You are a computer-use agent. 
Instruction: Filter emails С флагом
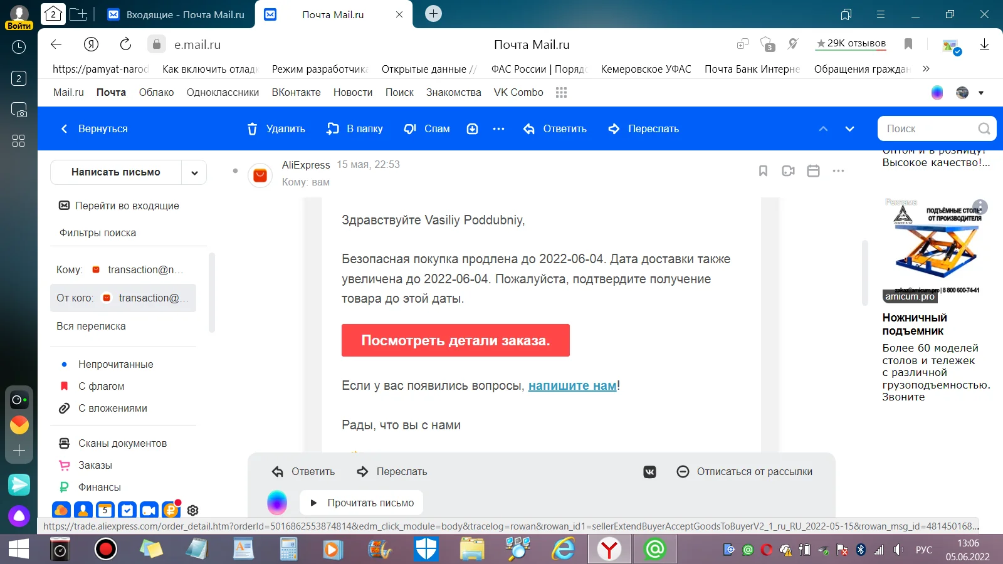92,386
